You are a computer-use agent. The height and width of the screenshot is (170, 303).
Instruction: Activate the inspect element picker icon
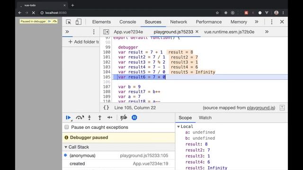68,22
